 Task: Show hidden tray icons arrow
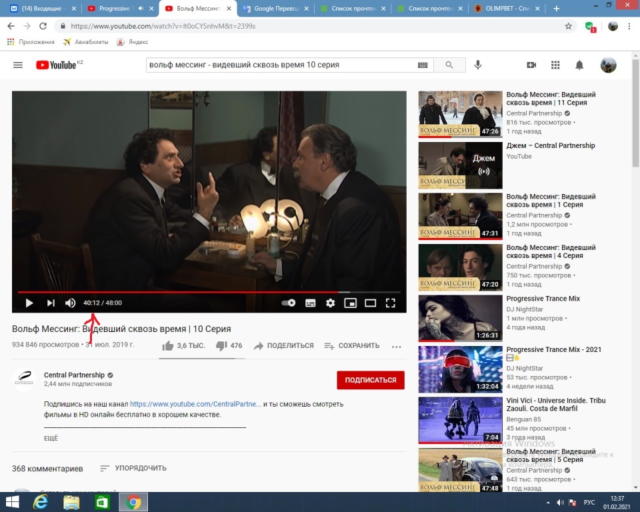pyautogui.click(x=548, y=502)
